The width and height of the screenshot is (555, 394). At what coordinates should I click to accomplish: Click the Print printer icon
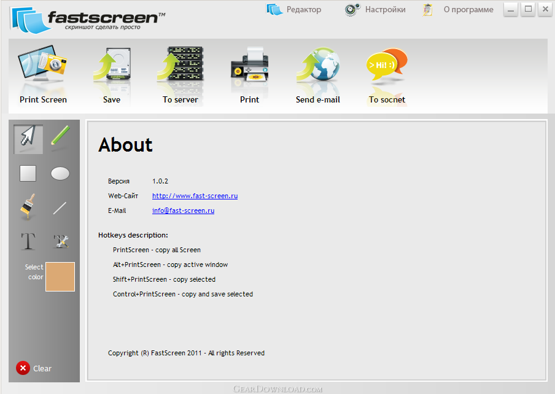[x=249, y=64]
